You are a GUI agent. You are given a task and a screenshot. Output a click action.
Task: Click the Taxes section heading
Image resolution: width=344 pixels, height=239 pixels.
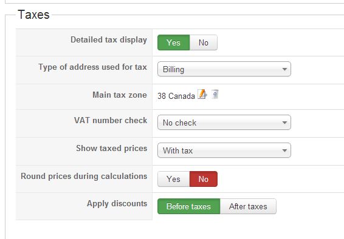(33, 15)
